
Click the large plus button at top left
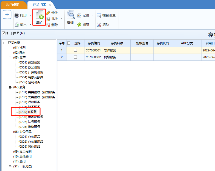[7, 15]
